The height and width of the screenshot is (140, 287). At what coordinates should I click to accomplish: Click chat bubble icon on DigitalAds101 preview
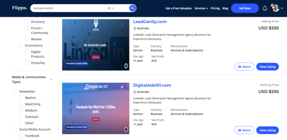click(x=126, y=129)
